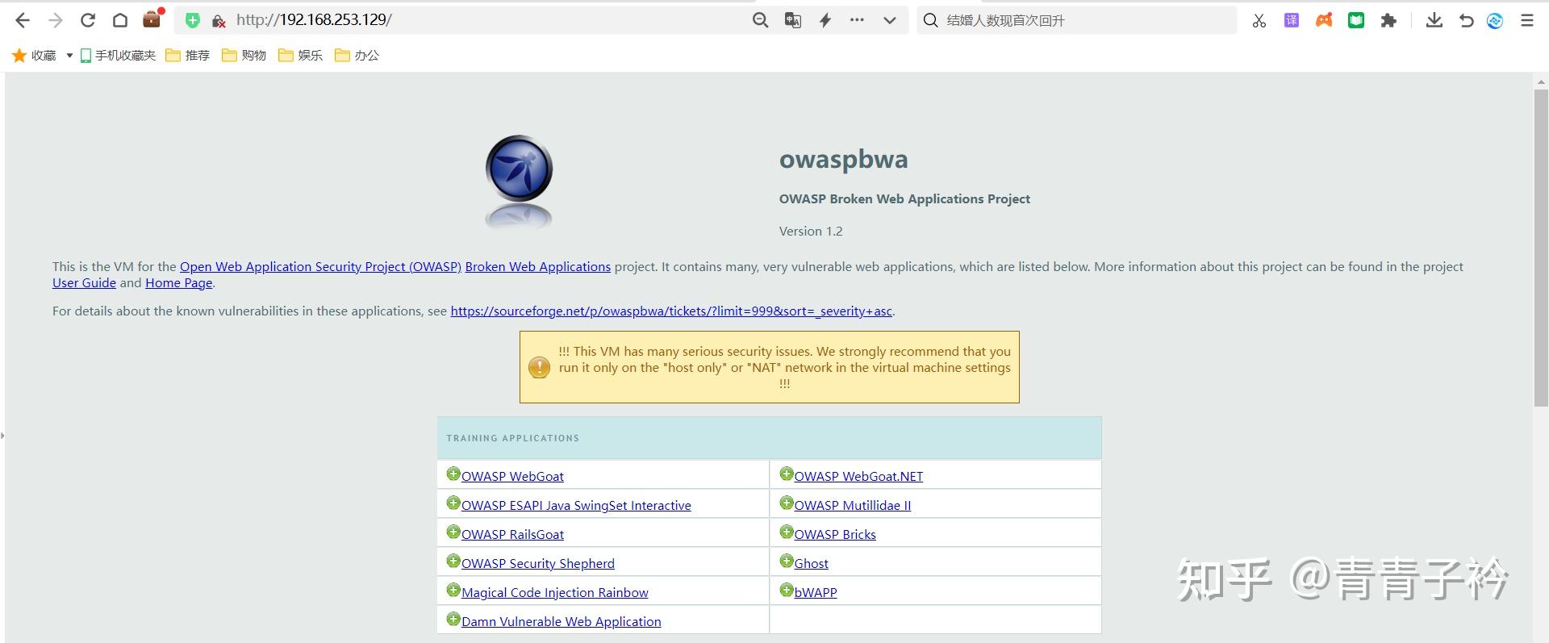Open the 购物 bookmark folder
The height and width of the screenshot is (643, 1549).
[x=244, y=55]
